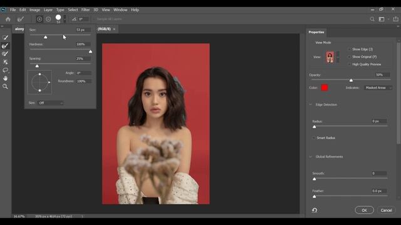Click the Roundness 100% field
This screenshot has width=401, height=225.
point(83,81)
